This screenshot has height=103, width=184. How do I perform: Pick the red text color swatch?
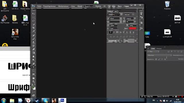coord(133,28)
